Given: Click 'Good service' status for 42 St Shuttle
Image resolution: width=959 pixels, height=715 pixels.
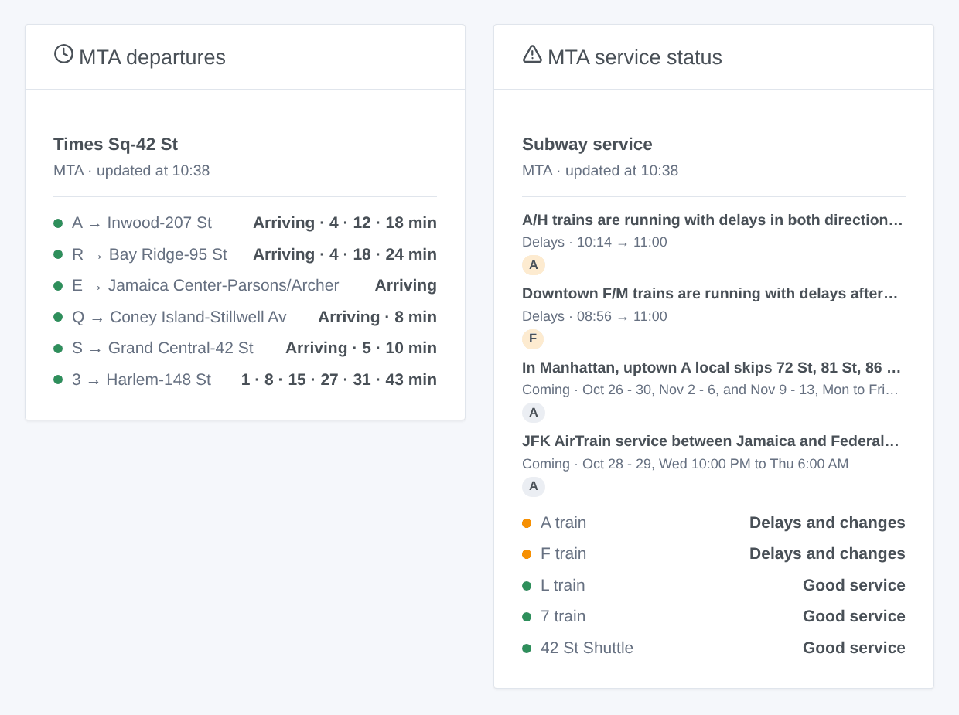Looking at the screenshot, I should [x=854, y=649].
